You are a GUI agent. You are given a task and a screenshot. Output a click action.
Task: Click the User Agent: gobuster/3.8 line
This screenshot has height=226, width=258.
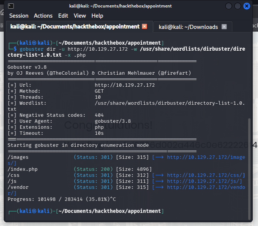point(69,121)
